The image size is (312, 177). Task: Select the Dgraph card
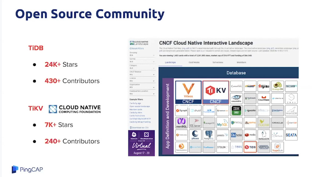coord(181,110)
